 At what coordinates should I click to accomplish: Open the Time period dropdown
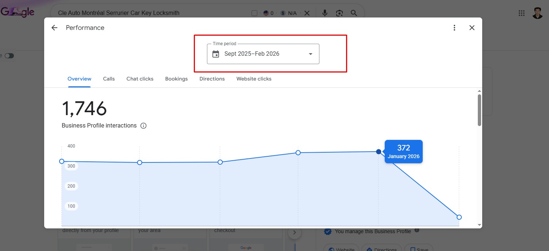click(263, 54)
